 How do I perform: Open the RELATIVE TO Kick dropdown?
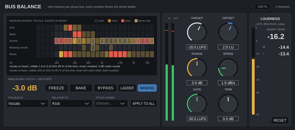(x=72, y=103)
